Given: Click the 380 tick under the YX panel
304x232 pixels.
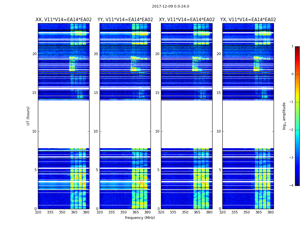Looking at the screenshot, I should pos(270,212).
